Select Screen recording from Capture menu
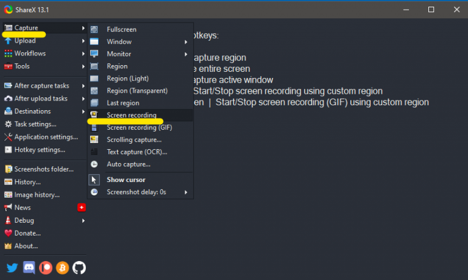The image size is (468, 280). click(x=132, y=115)
